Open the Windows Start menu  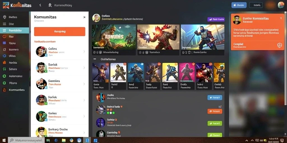pyautogui.click(x=4, y=140)
